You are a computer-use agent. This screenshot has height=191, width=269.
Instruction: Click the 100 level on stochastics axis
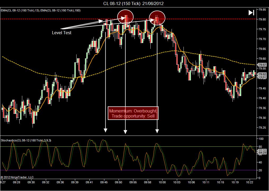coord(261,139)
